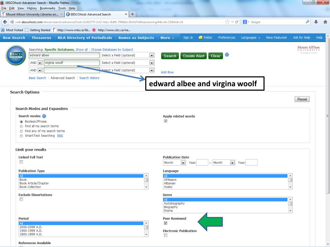Click the Mount Allison University logo
Viewport: 330px width, 247px height.
point(308,49)
